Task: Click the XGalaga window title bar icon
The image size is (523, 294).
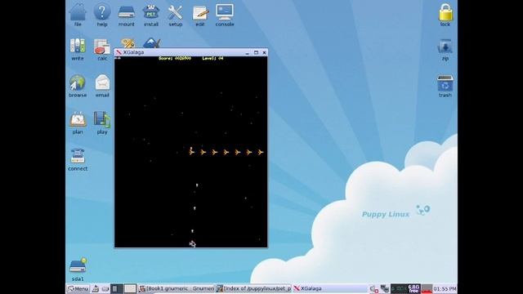Action: click(x=118, y=52)
